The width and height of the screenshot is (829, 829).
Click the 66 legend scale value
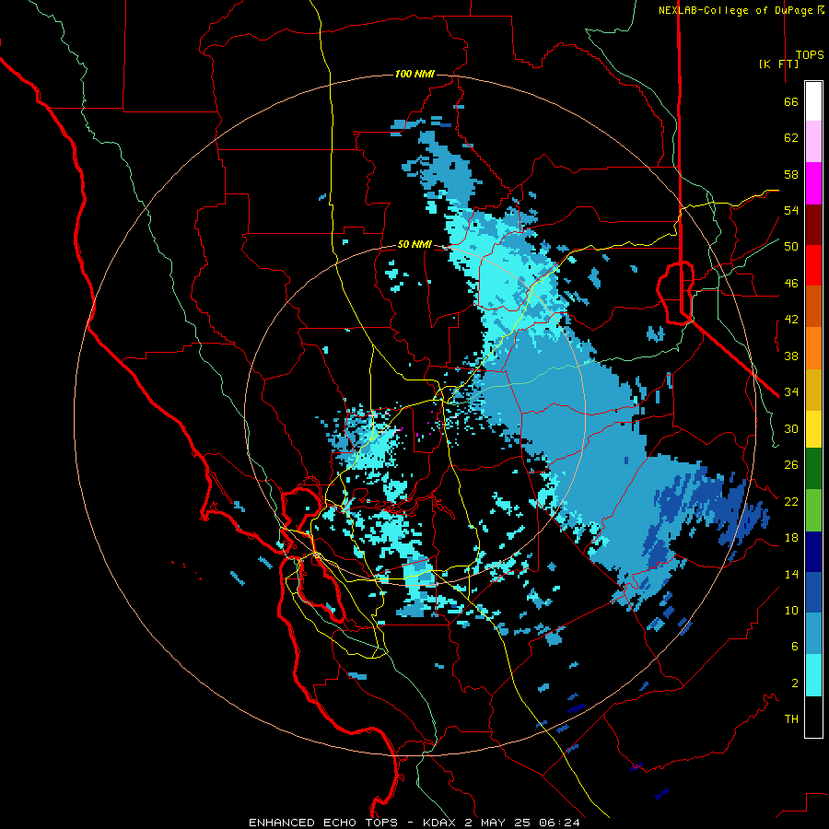pos(791,102)
